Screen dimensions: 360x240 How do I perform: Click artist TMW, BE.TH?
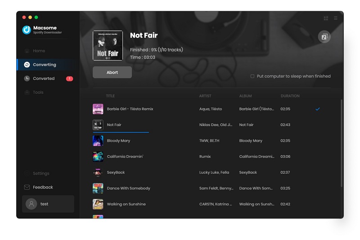point(209,141)
